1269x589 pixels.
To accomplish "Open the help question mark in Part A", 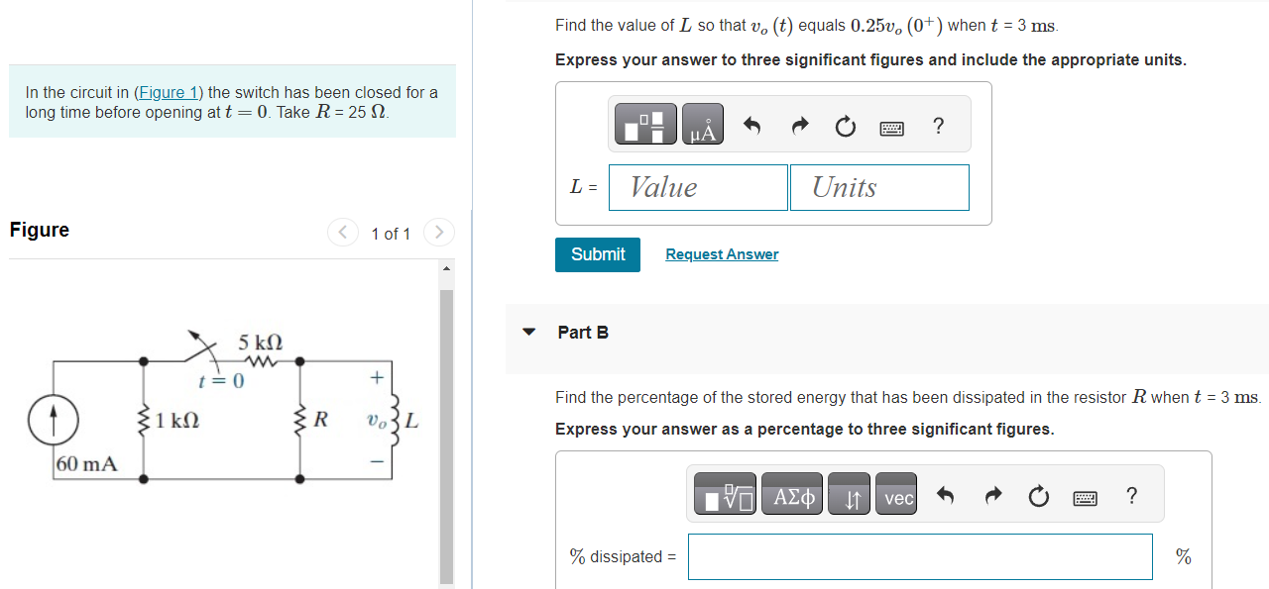I will [937, 127].
